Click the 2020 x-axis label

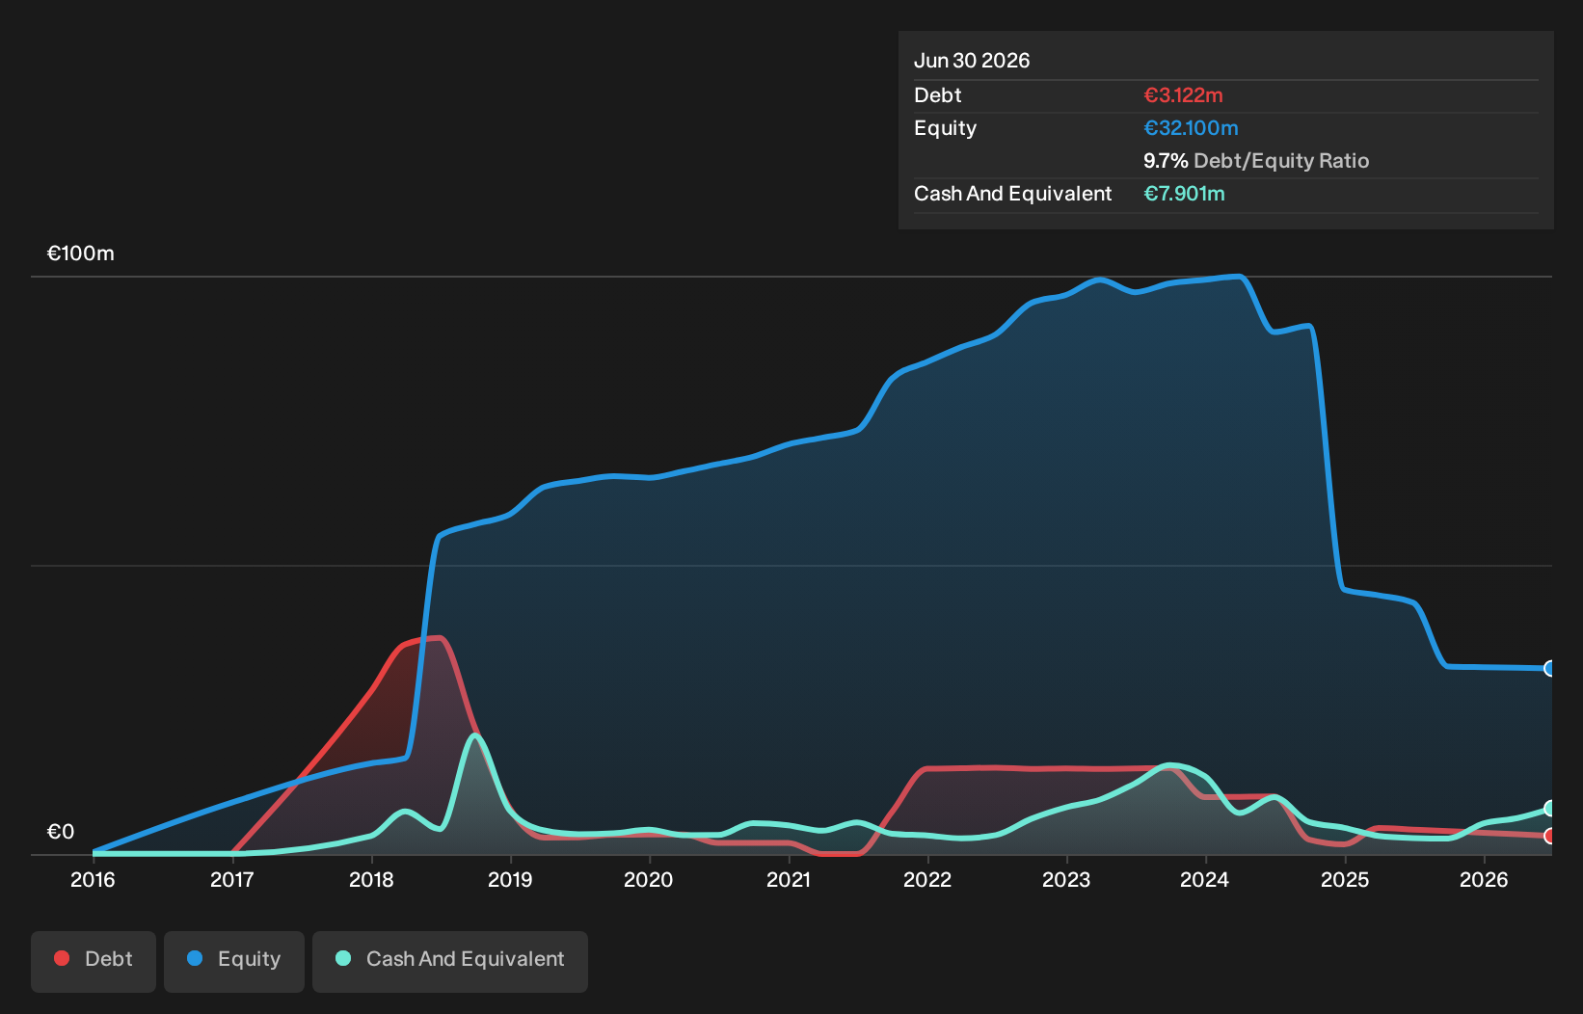click(x=649, y=879)
